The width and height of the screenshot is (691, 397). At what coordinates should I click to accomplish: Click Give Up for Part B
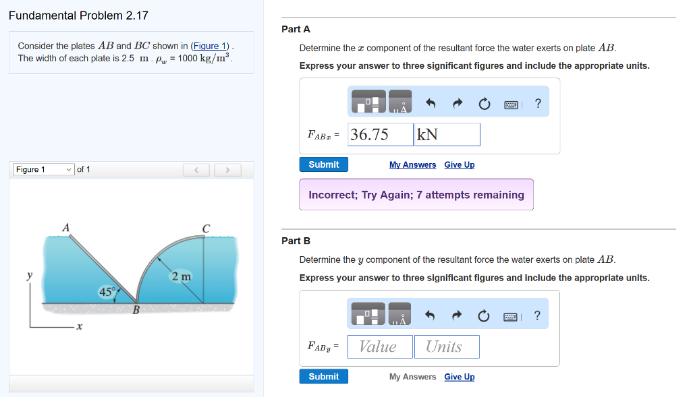pos(459,377)
